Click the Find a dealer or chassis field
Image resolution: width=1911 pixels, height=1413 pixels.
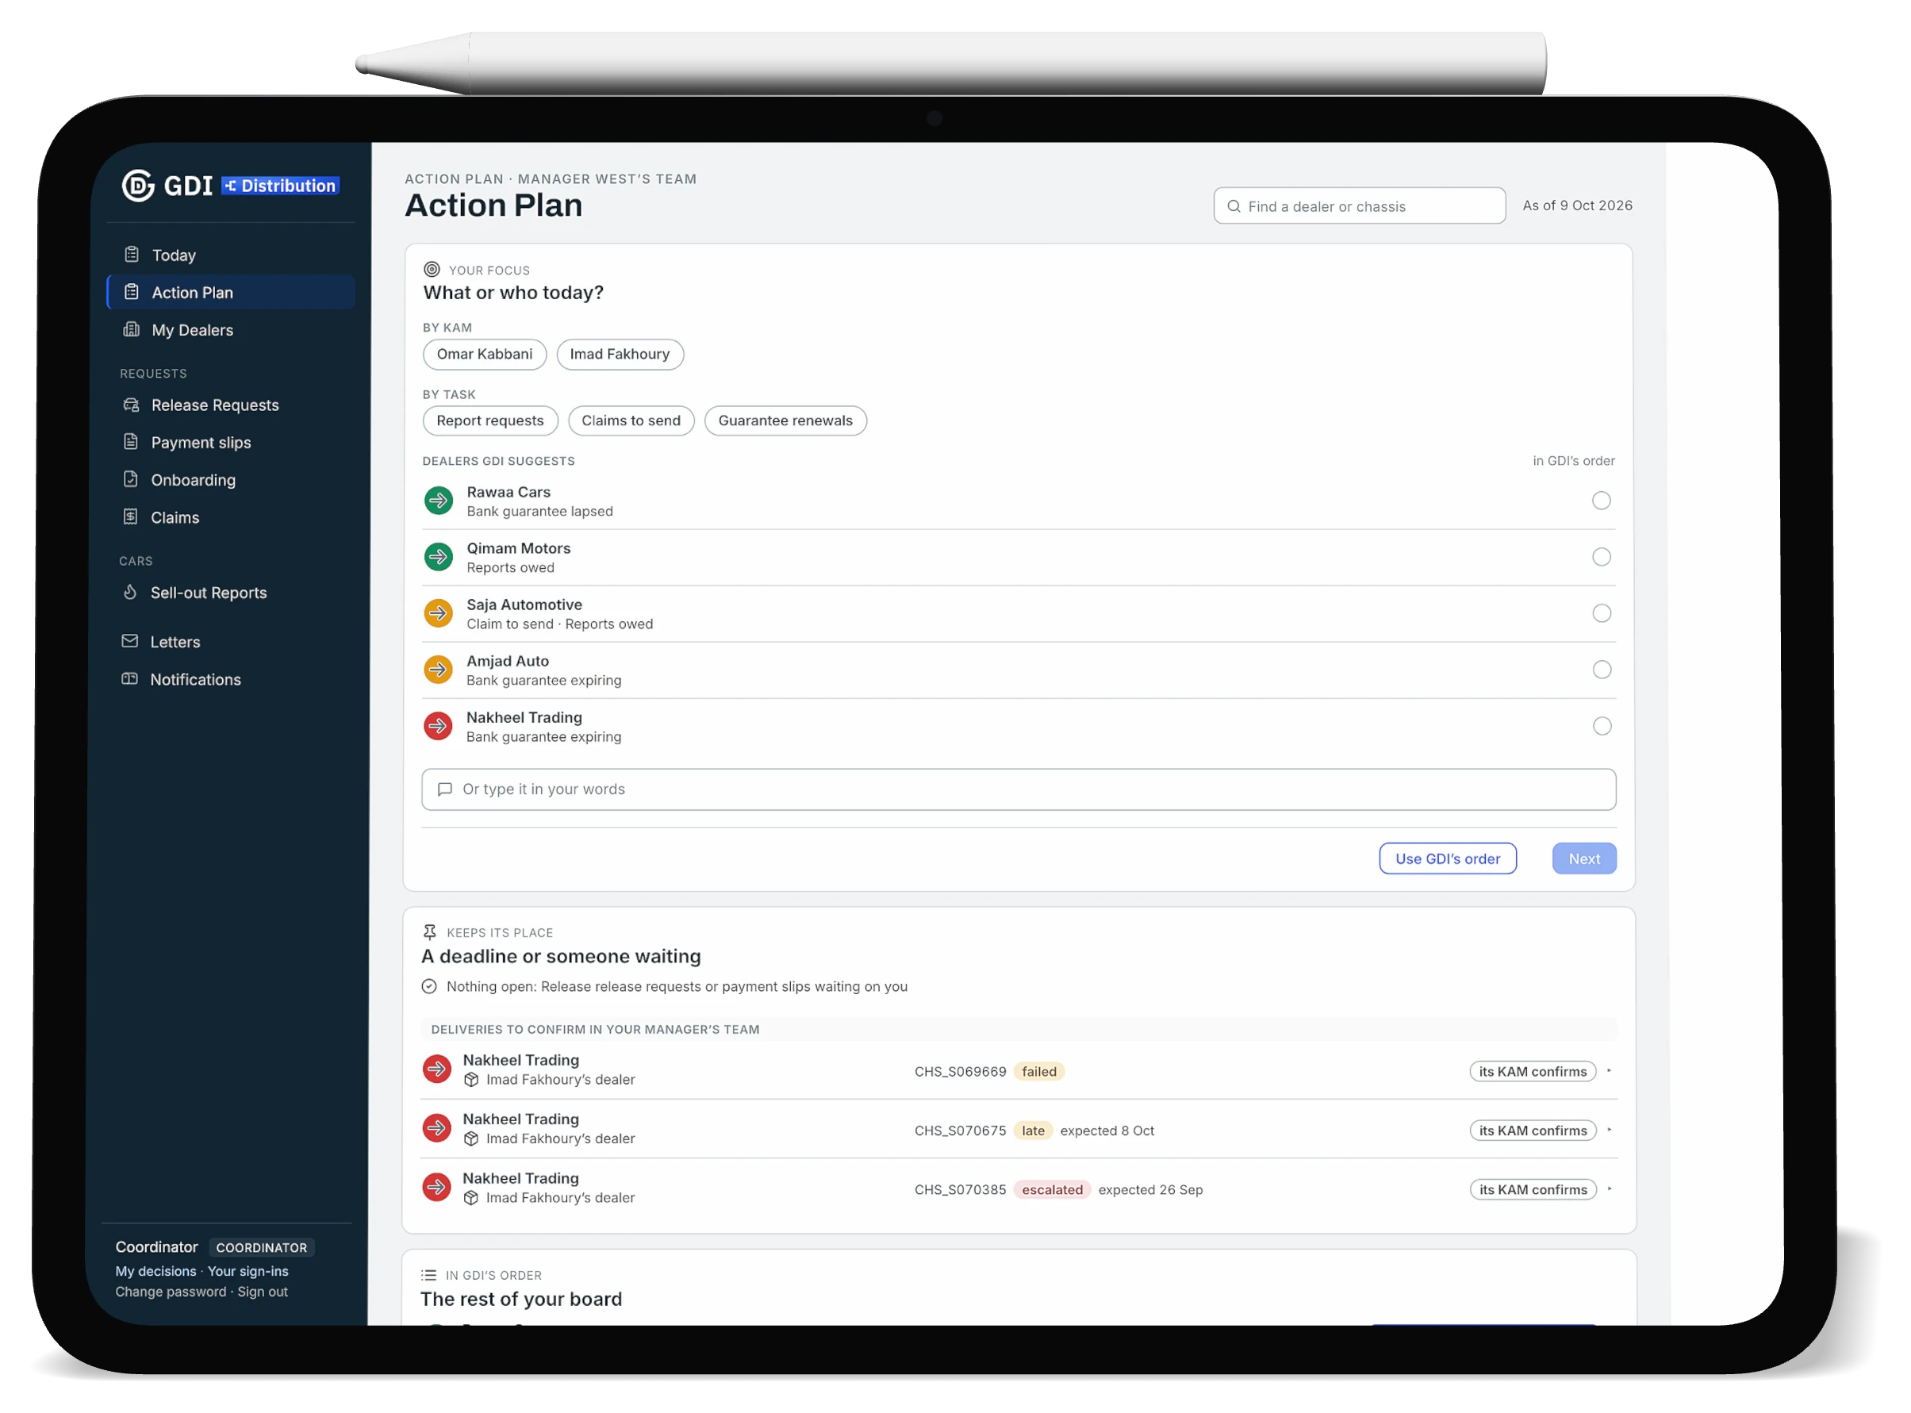[x=1361, y=206]
